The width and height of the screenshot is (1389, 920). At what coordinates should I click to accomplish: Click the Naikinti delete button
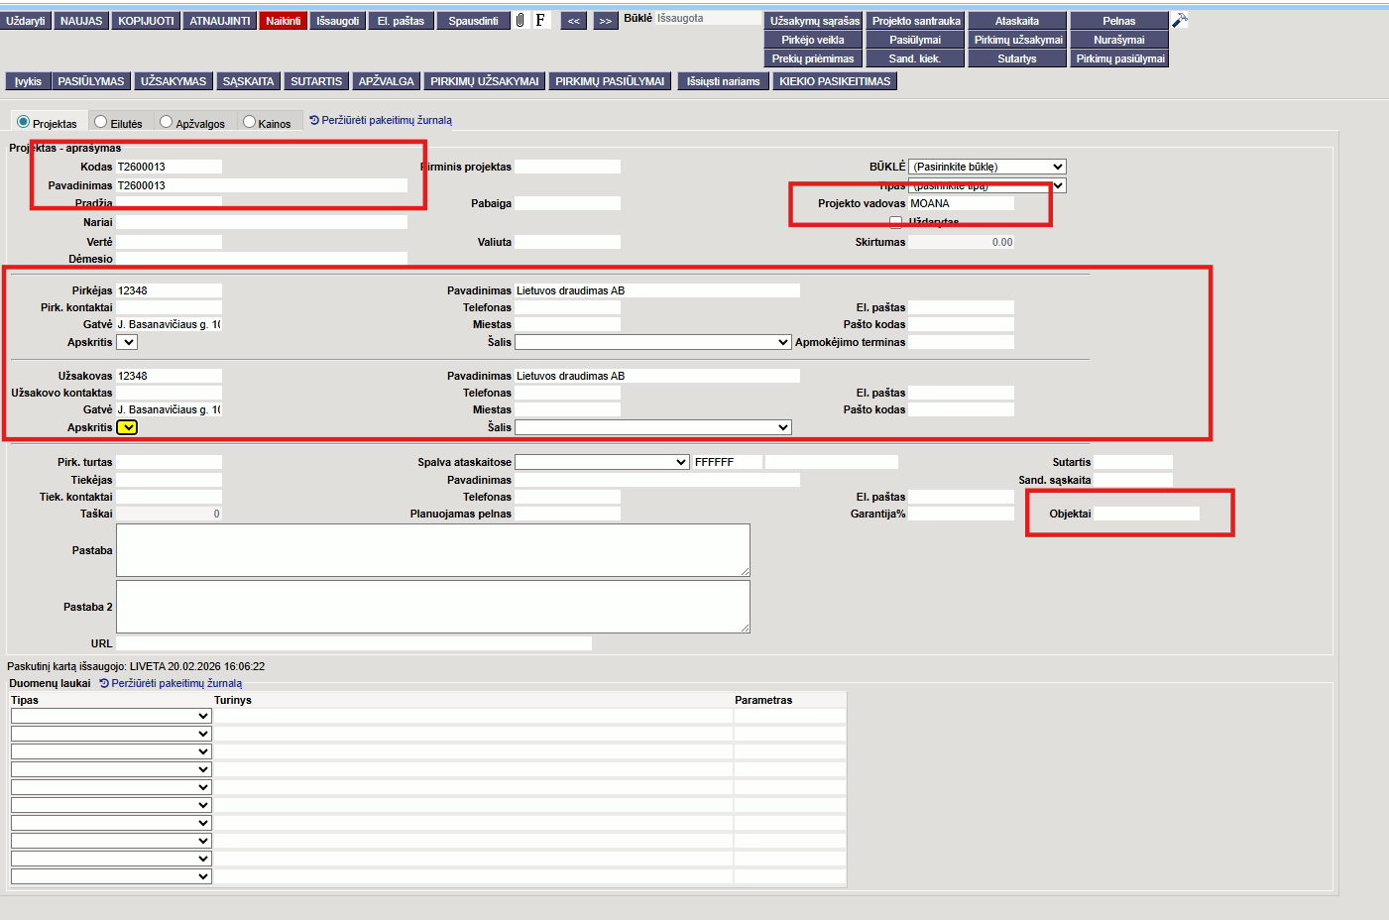pyautogui.click(x=283, y=21)
